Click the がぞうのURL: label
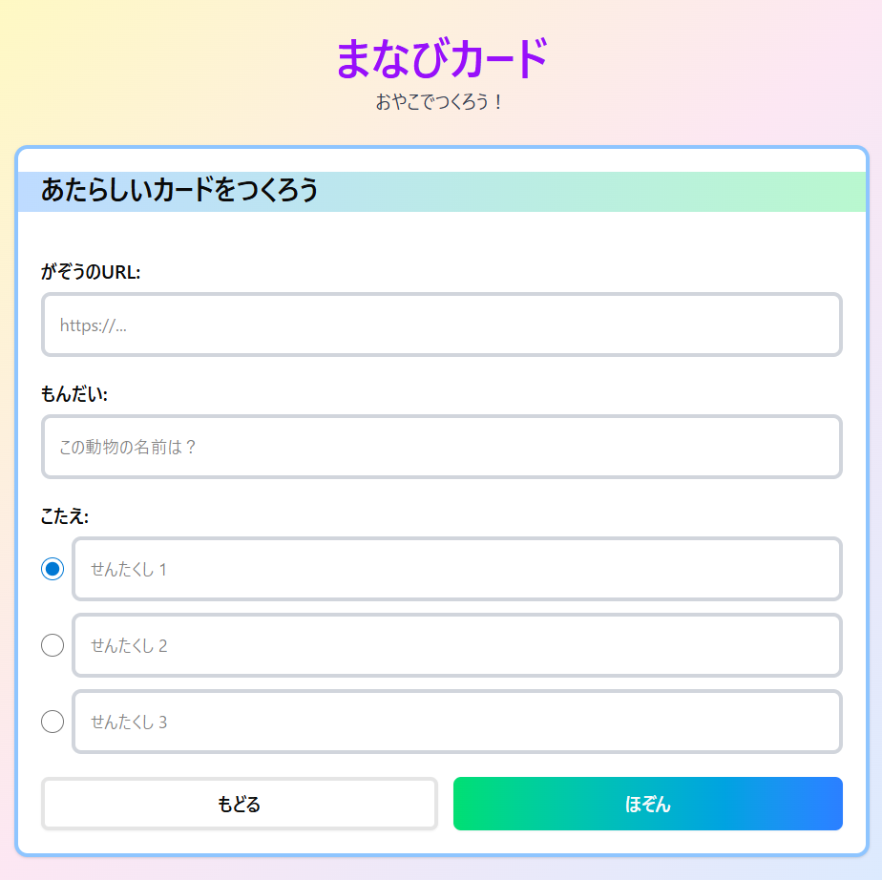 coord(91,272)
